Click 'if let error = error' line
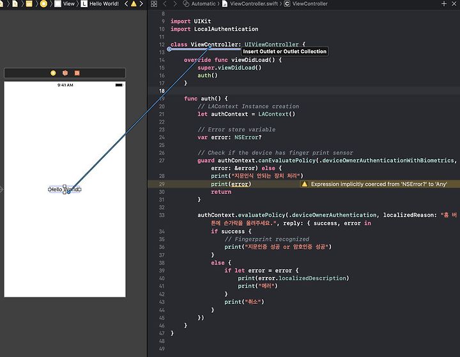The image size is (460, 357). pos(261,271)
